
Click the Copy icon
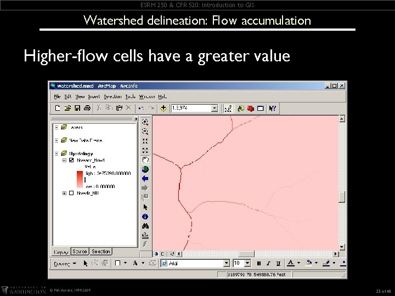(x=109, y=108)
